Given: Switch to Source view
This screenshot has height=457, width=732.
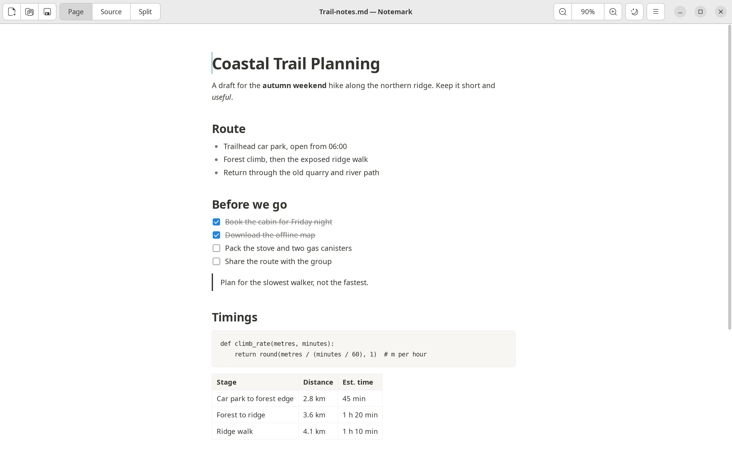Looking at the screenshot, I should tap(111, 12).
